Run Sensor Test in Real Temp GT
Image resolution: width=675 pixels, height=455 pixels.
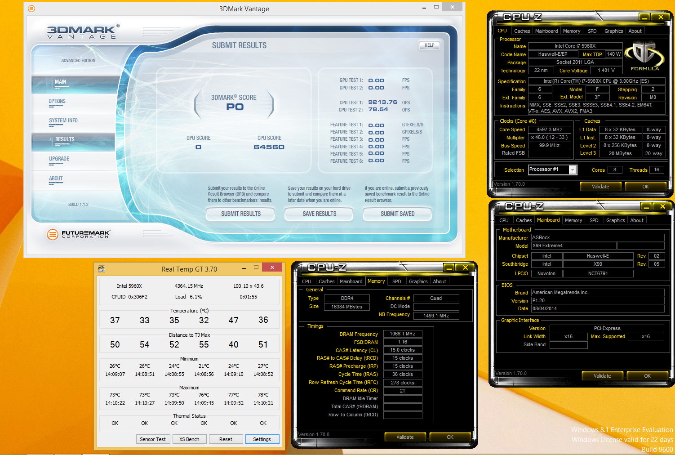153,439
